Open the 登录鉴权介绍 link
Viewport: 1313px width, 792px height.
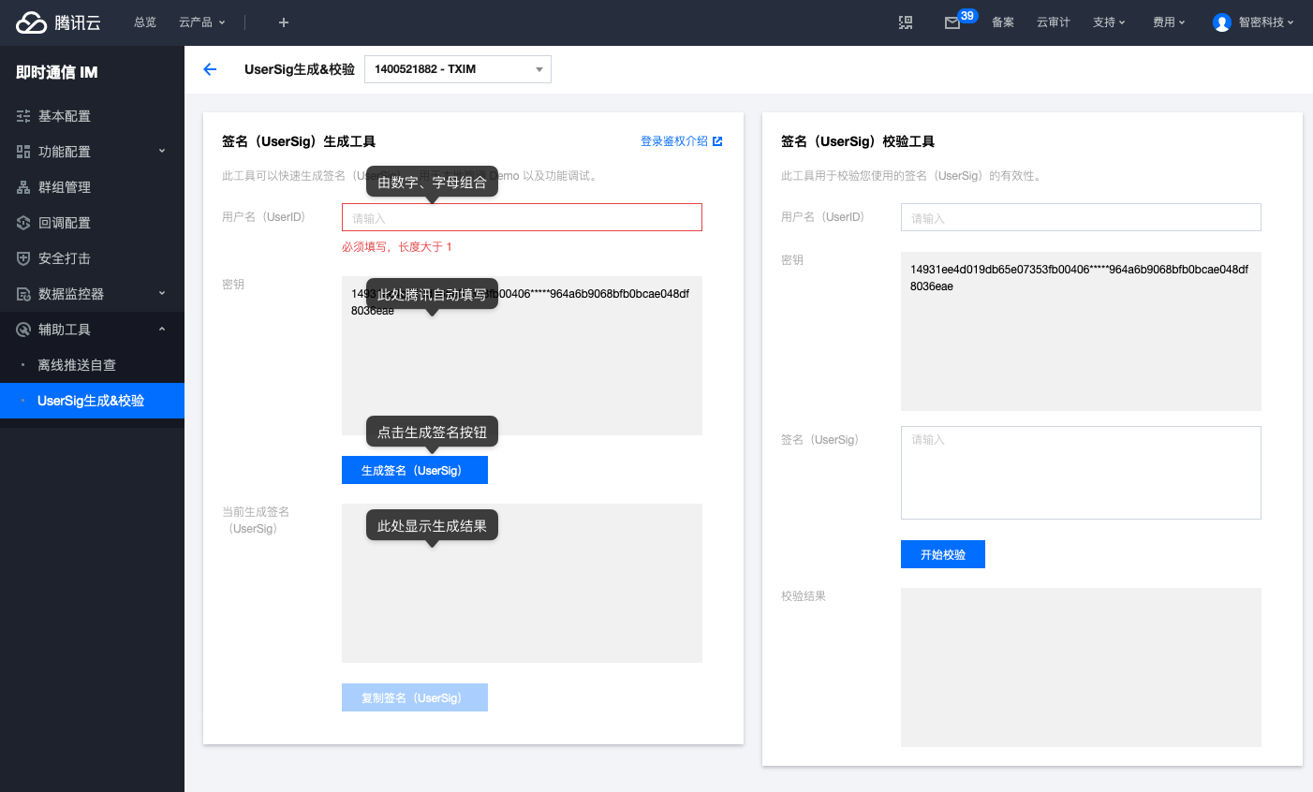tap(674, 141)
